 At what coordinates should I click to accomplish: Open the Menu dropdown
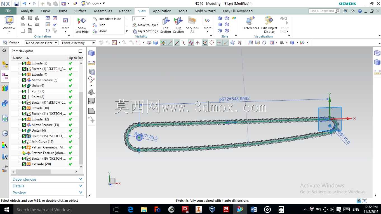(11, 43)
